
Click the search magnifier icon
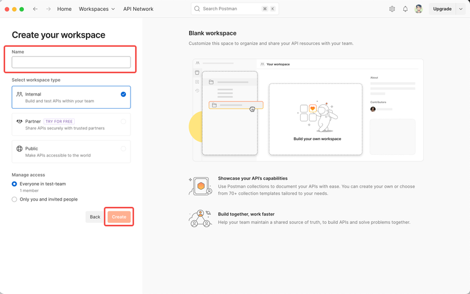click(197, 9)
